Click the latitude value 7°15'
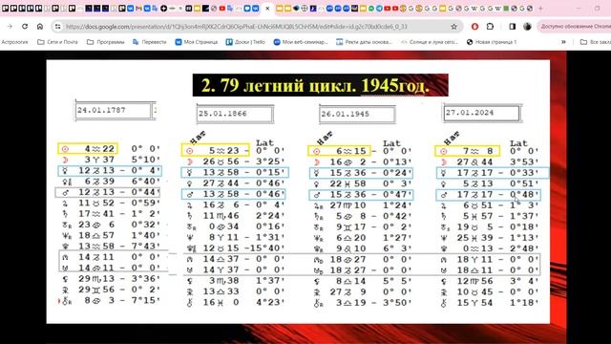611x344 pixels. click(x=146, y=300)
